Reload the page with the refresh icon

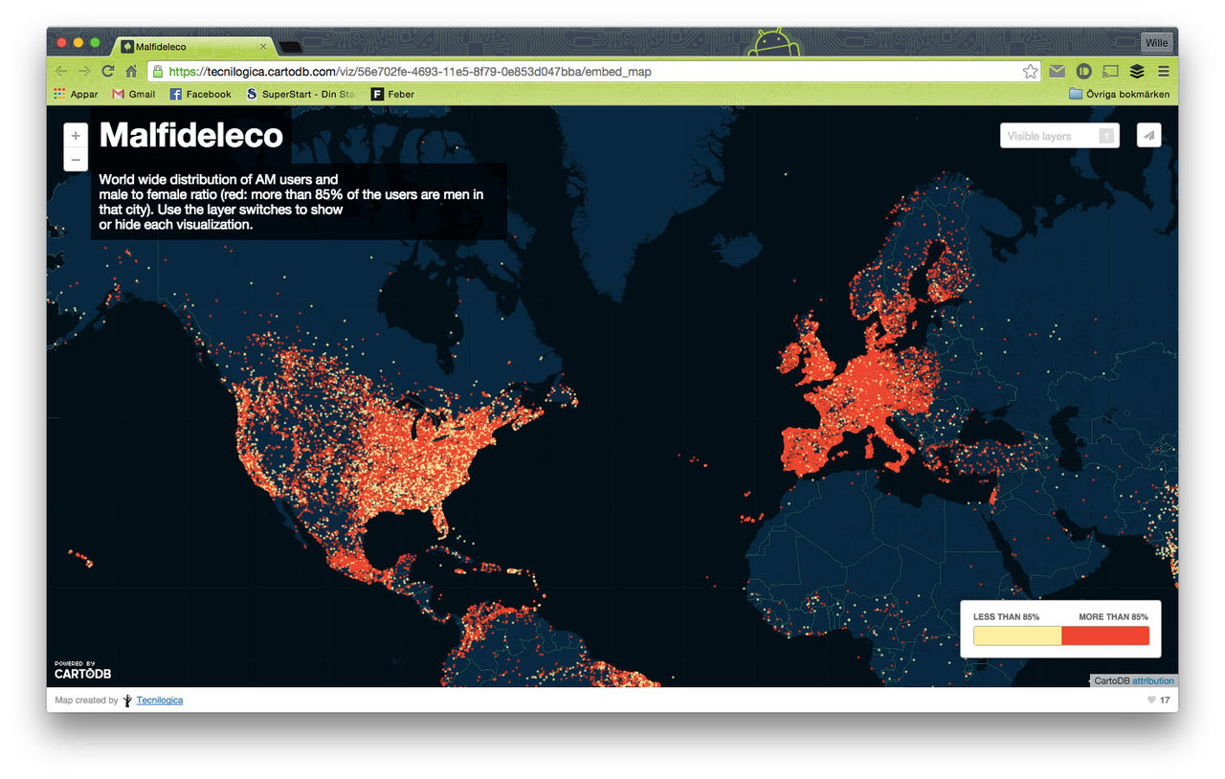coord(108,72)
